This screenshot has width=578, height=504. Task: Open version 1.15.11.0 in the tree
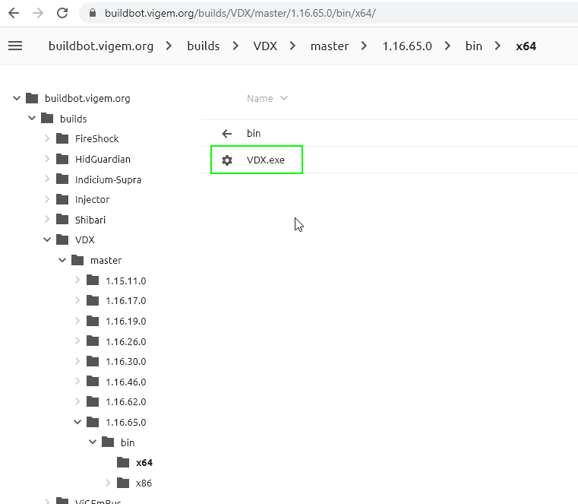pos(125,281)
